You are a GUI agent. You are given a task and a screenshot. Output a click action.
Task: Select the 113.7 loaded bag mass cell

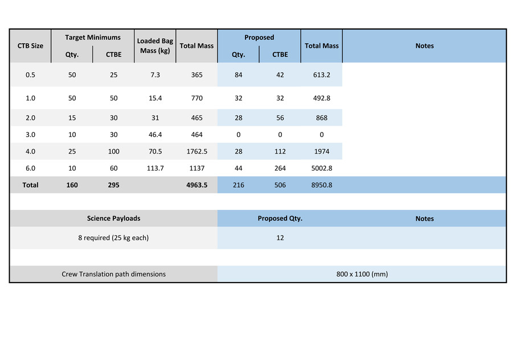click(x=155, y=168)
